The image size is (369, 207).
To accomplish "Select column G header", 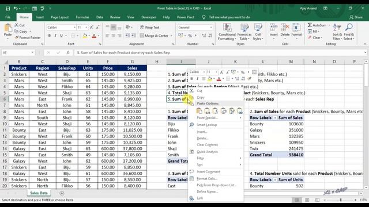I will 132,62.
